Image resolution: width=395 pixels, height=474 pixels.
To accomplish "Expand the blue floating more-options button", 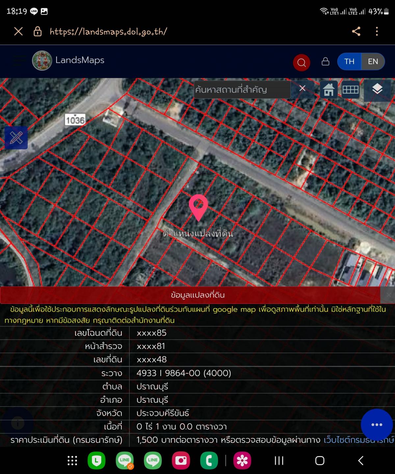I will (x=377, y=424).
